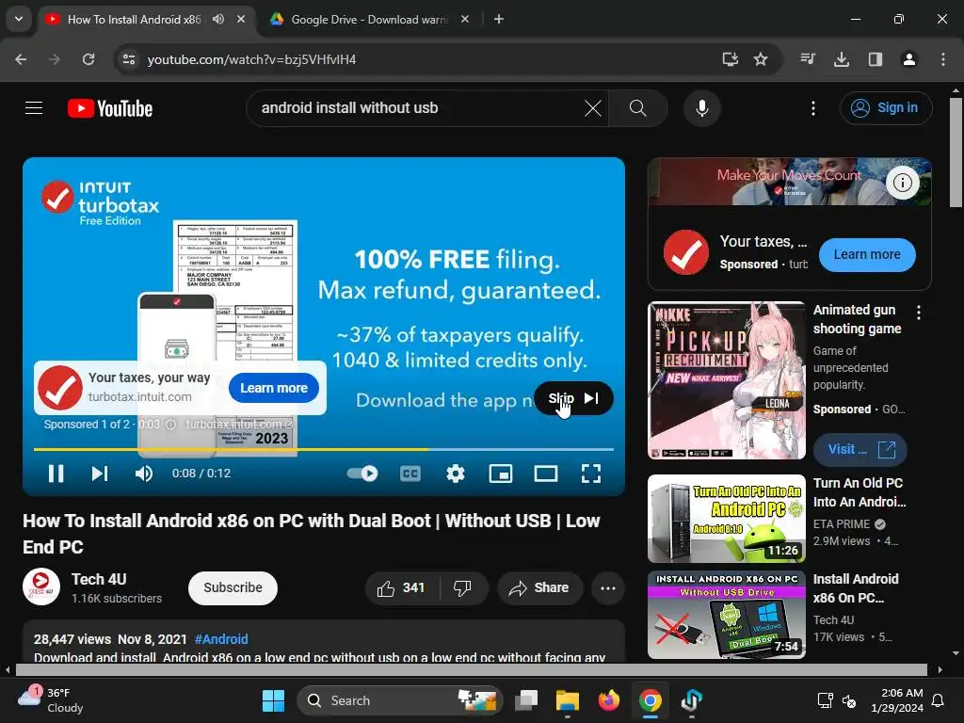The height and width of the screenshot is (723, 964).
Task: Start voice search with microphone
Action: click(x=701, y=108)
